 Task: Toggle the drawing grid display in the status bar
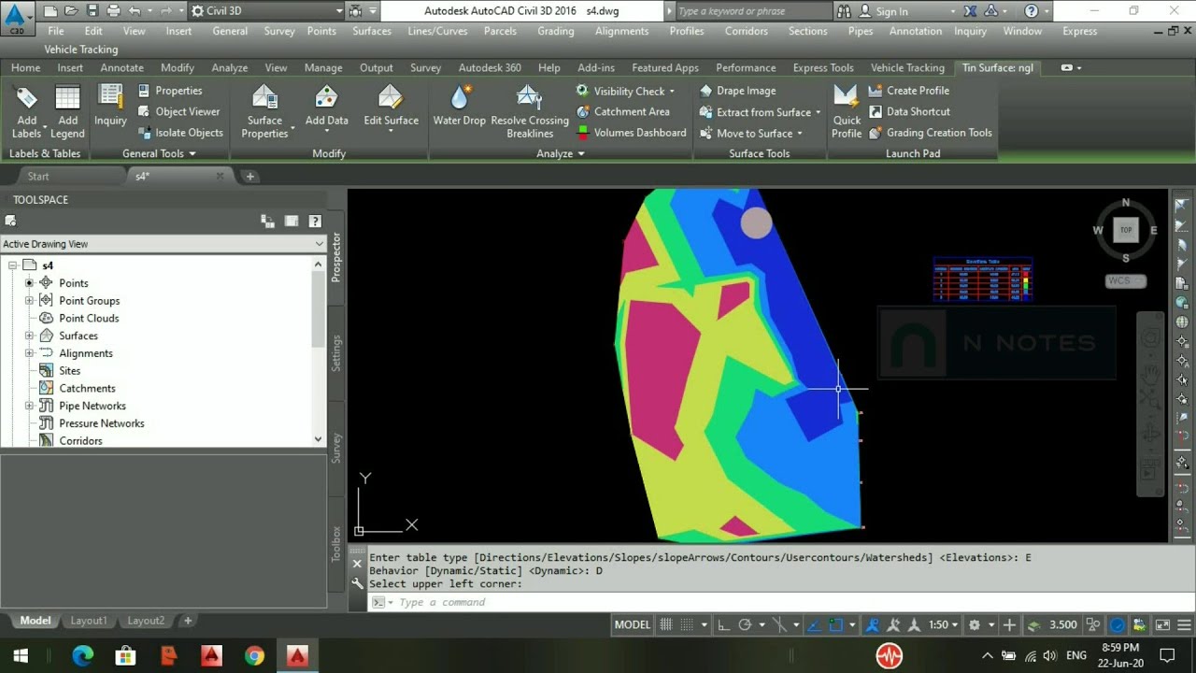[x=666, y=624]
